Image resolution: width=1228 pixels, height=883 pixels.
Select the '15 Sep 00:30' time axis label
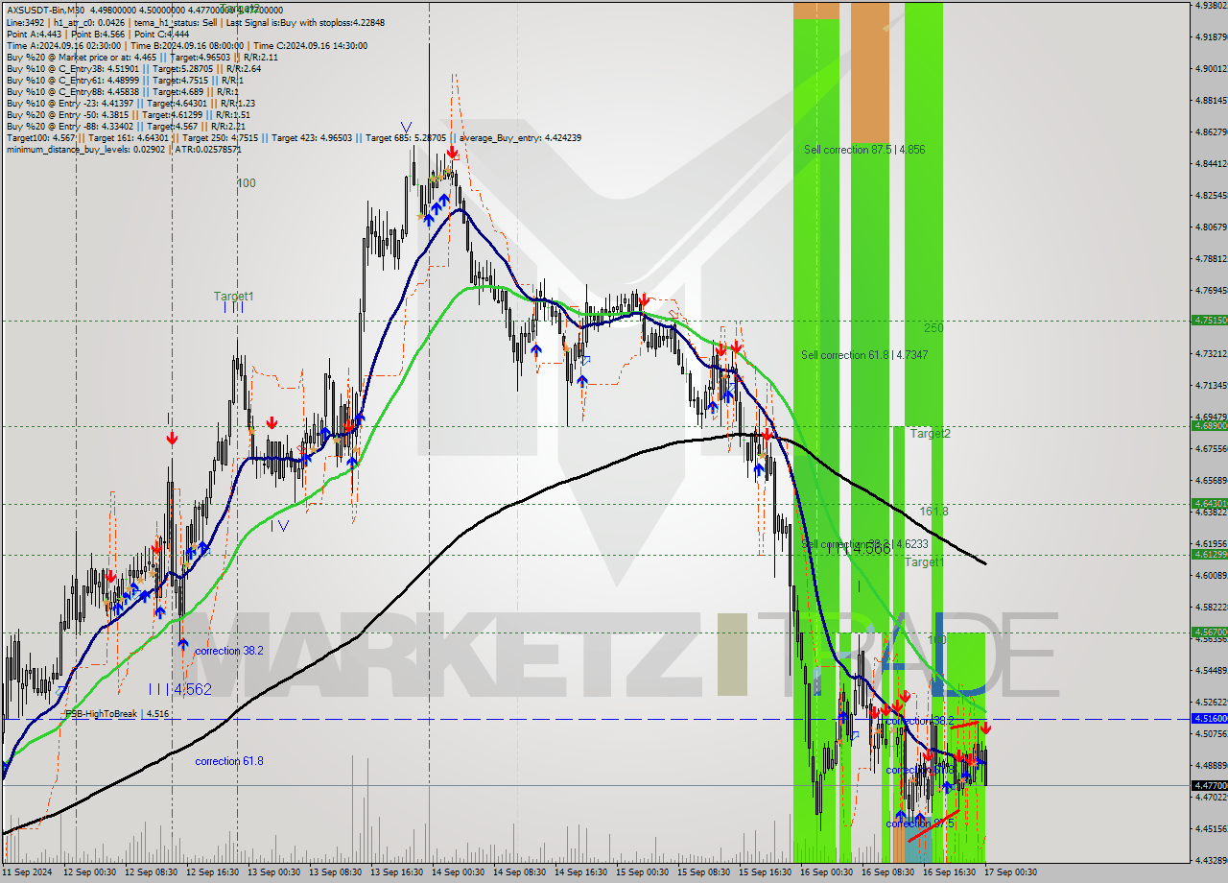[x=643, y=872]
